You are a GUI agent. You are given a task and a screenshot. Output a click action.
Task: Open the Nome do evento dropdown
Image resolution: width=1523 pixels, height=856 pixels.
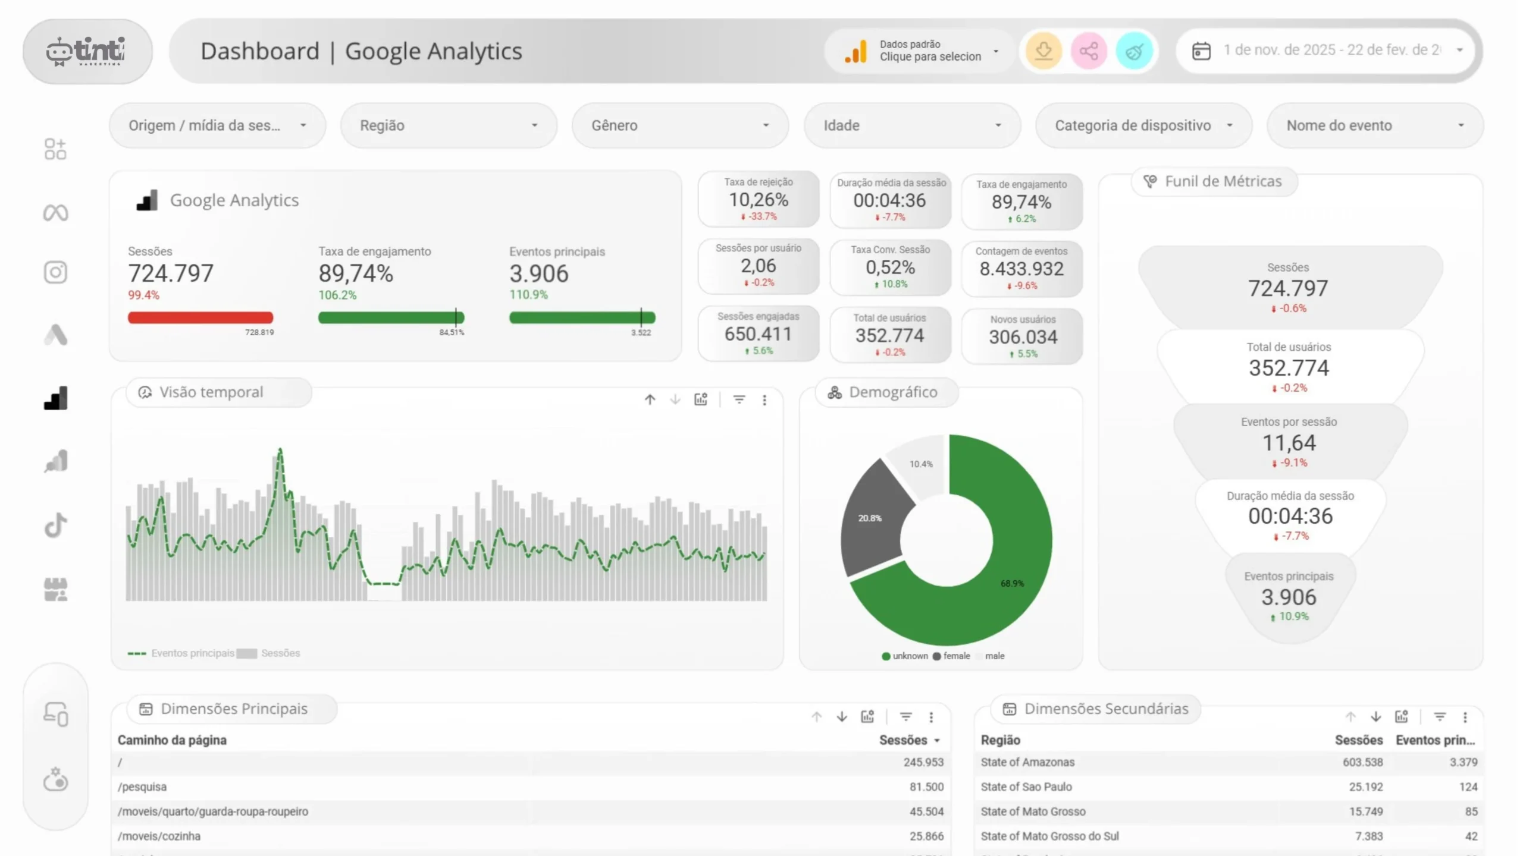pyautogui.click(x=1375, y=125)
